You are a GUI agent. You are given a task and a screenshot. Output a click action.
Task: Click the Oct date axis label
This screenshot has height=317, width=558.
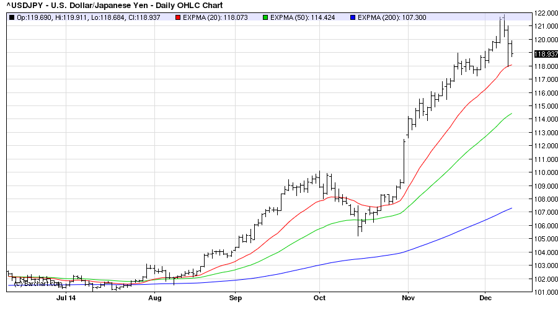pos(319,298)
